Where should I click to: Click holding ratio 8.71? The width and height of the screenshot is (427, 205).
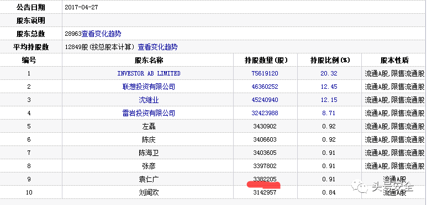329,113
